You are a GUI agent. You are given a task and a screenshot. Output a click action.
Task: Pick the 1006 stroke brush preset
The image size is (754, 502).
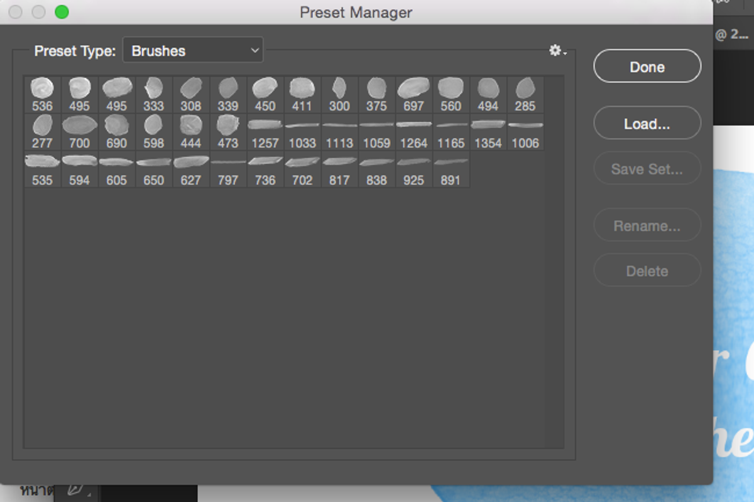(525, 132)
